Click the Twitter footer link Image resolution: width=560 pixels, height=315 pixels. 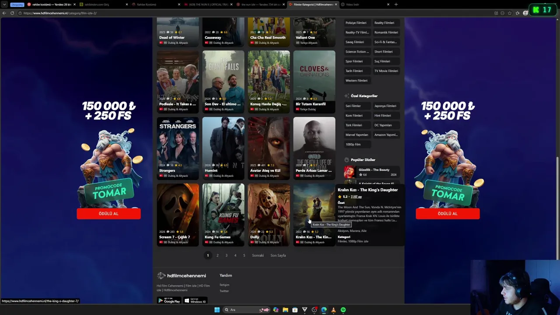[x=224, y=291]
